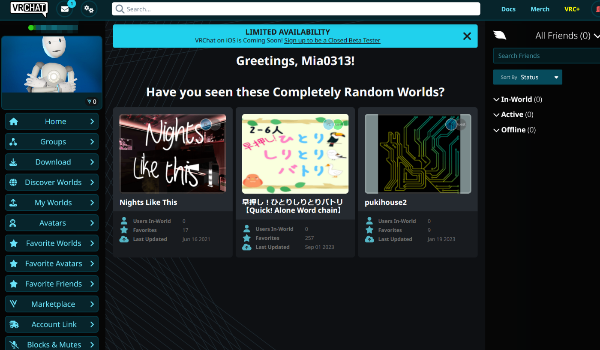Click the Favorite Friends star icon
The width and height of the screenshot is (600, 350).
(x=14, y=284)
